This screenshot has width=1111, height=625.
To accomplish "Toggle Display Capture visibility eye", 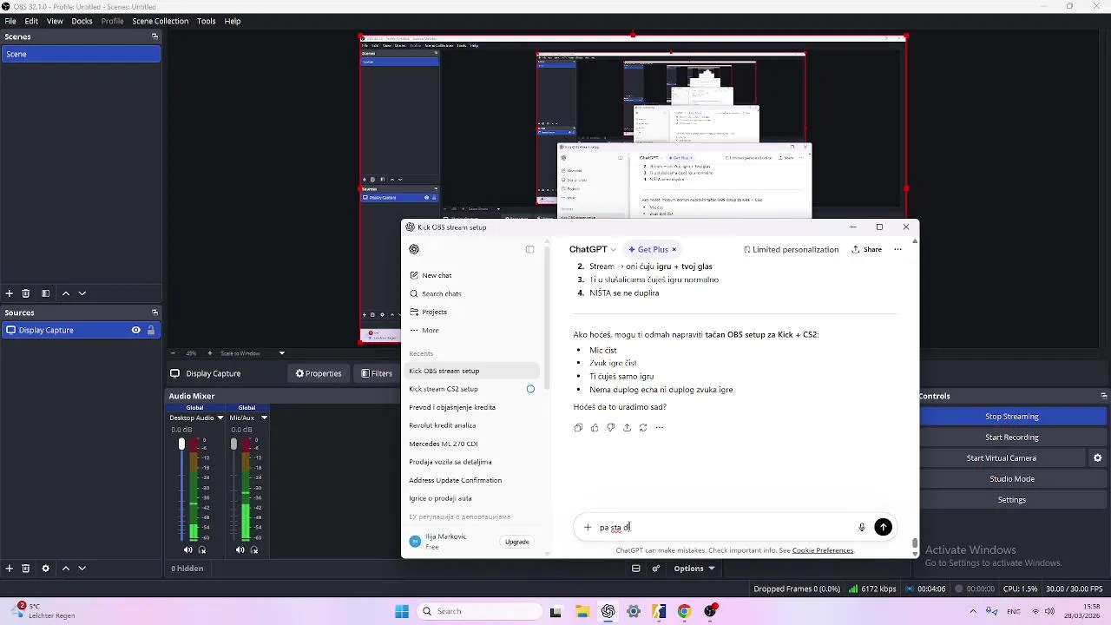I will 135,330.
